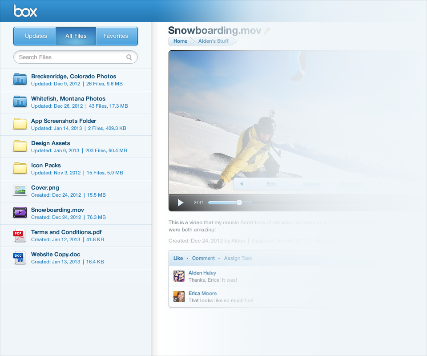The image size is (427, 356).
Task: Click the Snowboarding.mov video file icon
Action: point(20,213)
